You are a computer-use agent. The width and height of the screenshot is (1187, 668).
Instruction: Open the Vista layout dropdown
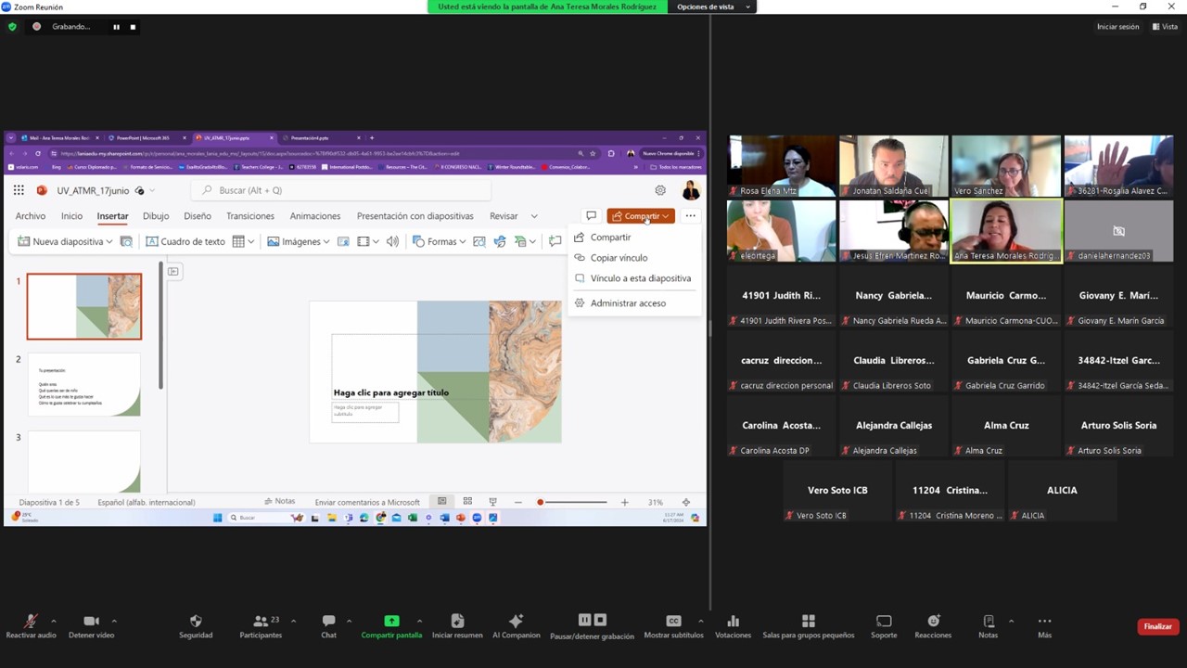(1165, 27)
